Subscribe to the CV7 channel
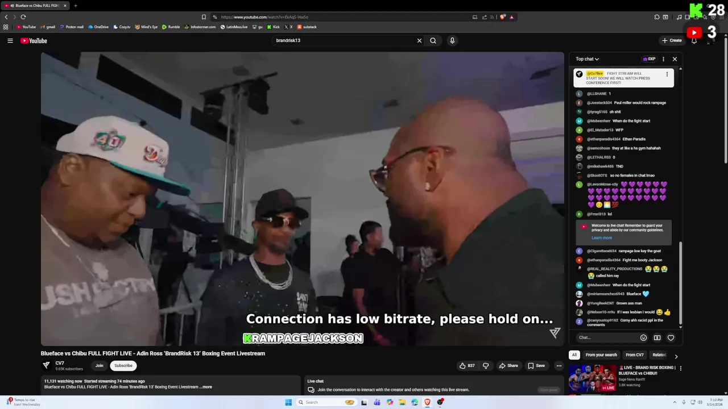This screenshot has height=409, width=728. 123,366
